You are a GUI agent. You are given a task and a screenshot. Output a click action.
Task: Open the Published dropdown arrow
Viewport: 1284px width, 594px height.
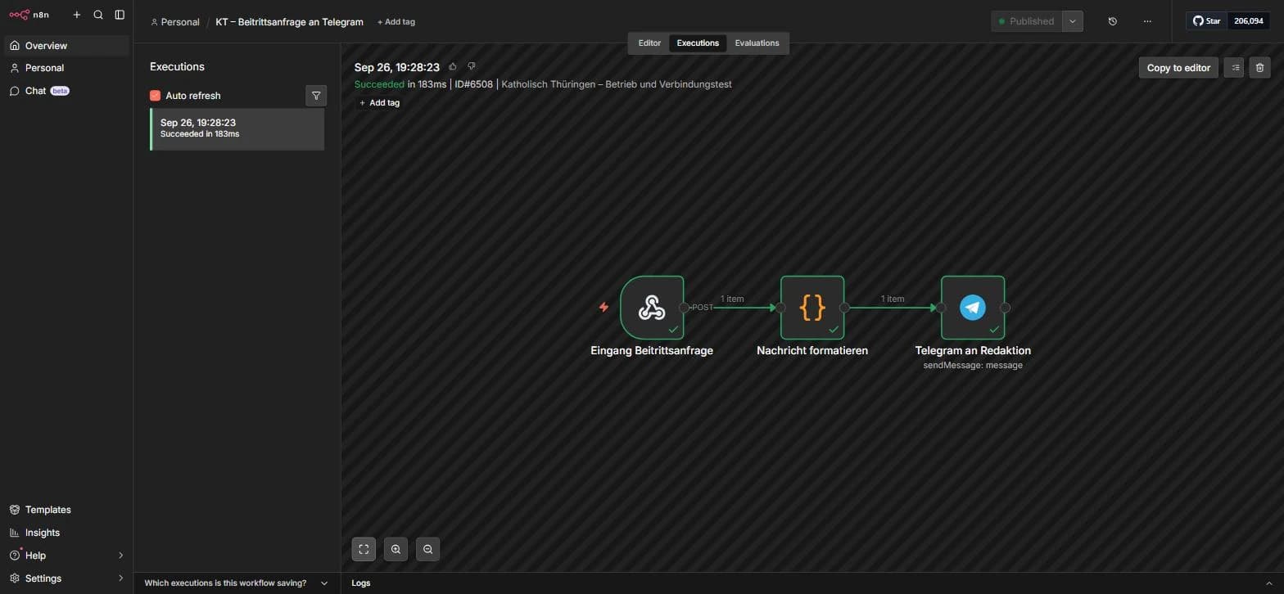(1073, 21)
